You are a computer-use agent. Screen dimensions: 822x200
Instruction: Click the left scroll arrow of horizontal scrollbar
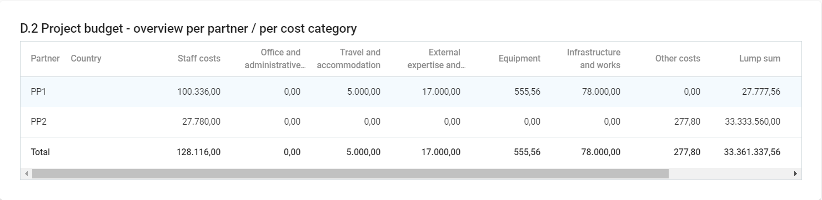point(26,174)
